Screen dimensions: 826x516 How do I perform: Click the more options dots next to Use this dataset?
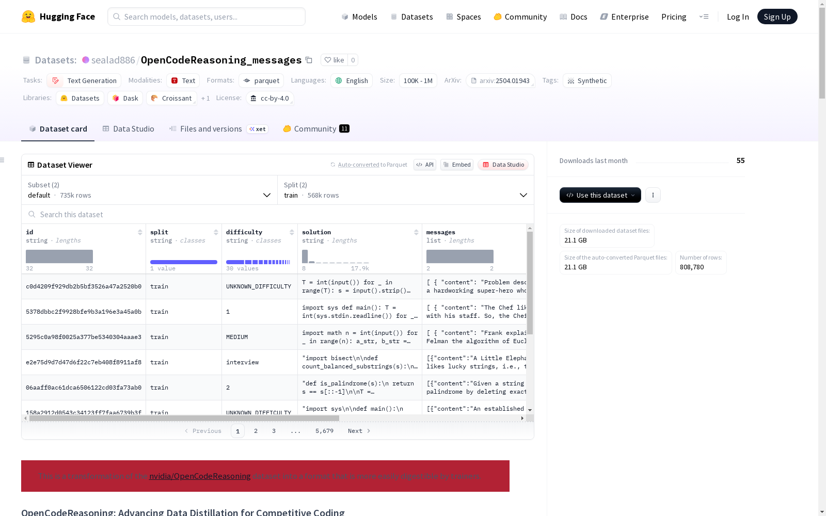coord(653,195)
